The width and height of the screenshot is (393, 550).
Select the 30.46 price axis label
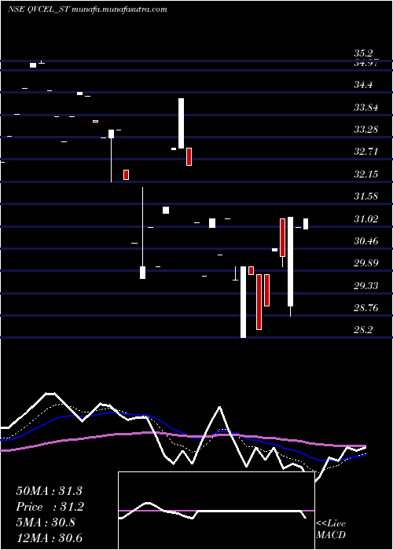(366, 241)
